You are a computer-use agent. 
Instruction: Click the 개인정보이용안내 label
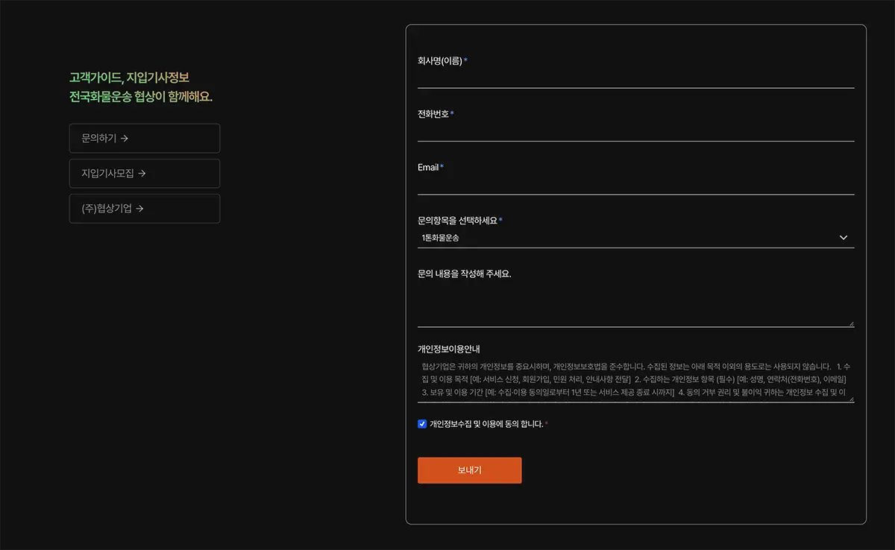coord(448,348)
